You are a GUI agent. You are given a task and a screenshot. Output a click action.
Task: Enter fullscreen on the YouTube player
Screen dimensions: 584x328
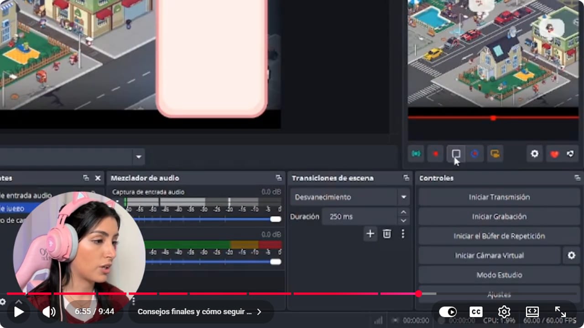(561, 312)
